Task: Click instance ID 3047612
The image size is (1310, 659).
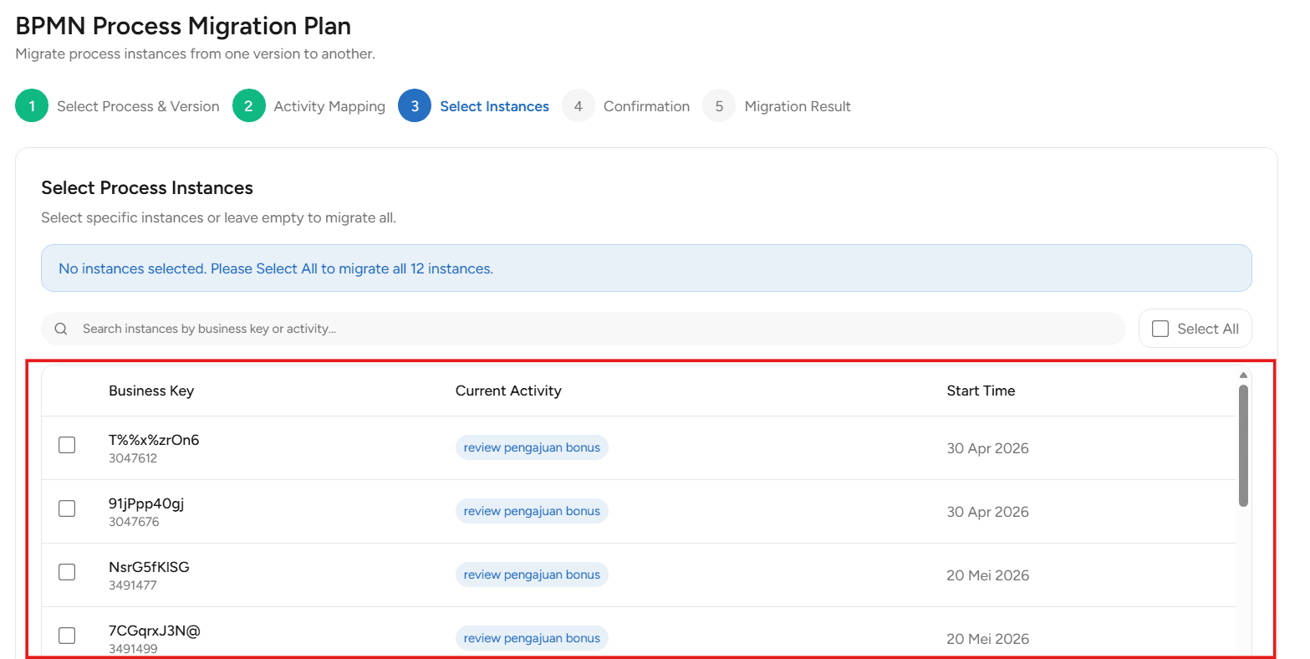Action: tap(133, 458)
